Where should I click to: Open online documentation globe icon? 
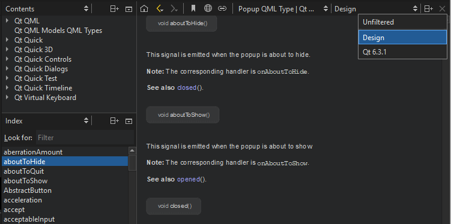click(208, 8)
